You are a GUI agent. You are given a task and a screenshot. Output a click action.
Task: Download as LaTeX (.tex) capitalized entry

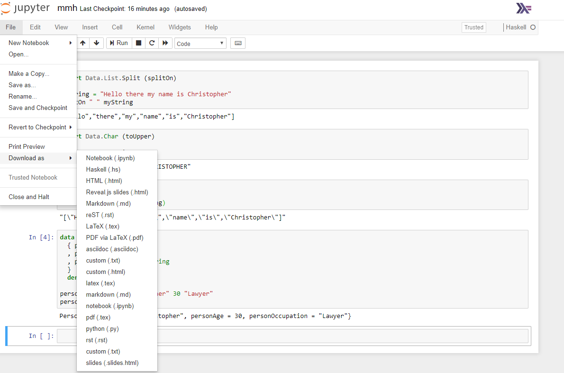(117, 226)
